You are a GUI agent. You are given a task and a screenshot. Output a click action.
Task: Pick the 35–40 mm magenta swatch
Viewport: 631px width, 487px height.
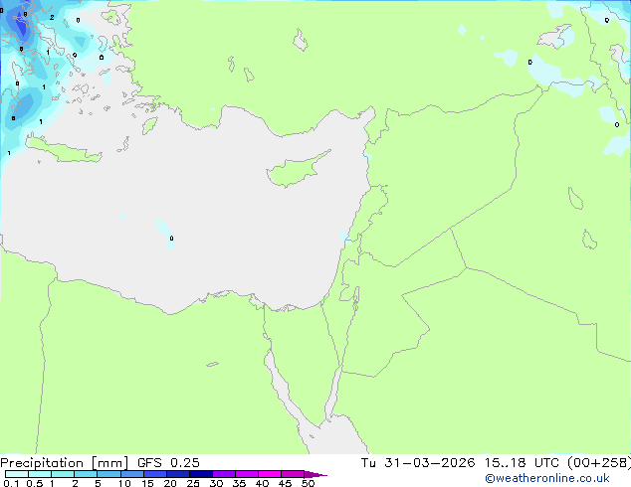[x=247, y=474]
